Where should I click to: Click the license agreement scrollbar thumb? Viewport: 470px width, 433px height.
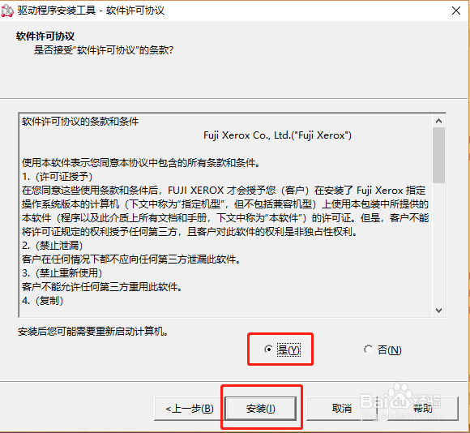pyautogui.click(x=439, y=155)
